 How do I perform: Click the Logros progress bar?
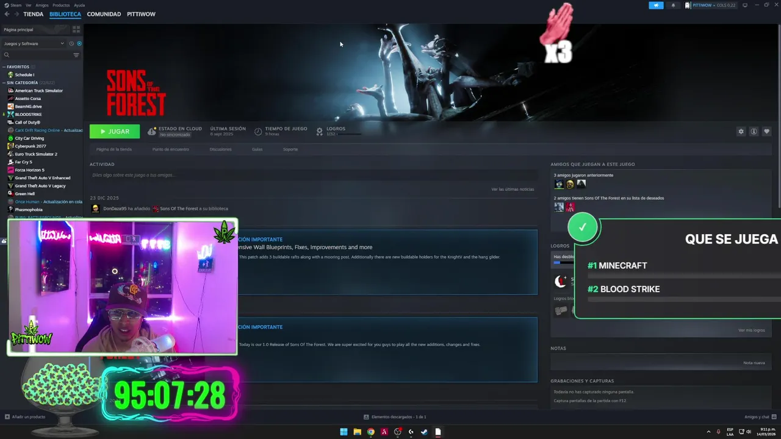coord(349,134)
